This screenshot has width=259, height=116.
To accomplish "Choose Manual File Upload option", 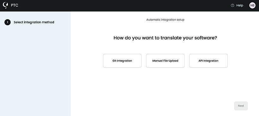I will pos(165,61).
